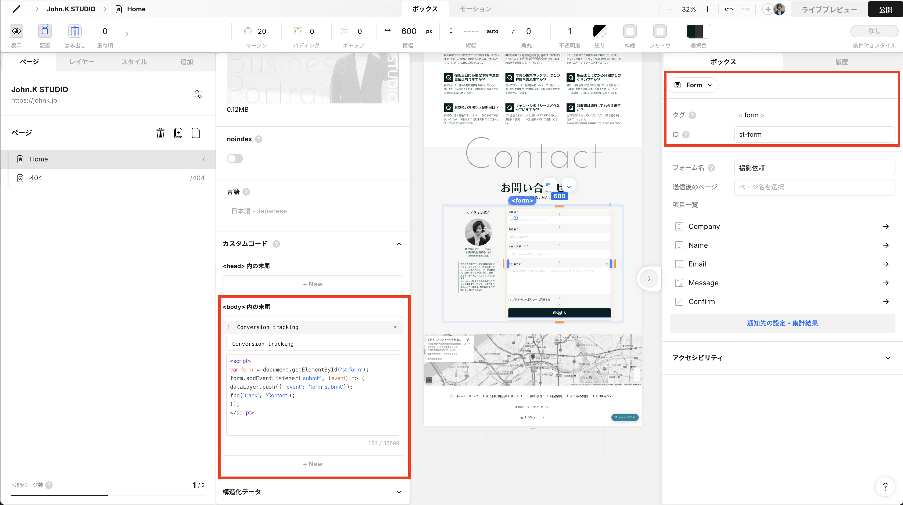Viewport: 903px width, 505px height.
Task: Click the add new page icon
Action: tap(196, 133)
